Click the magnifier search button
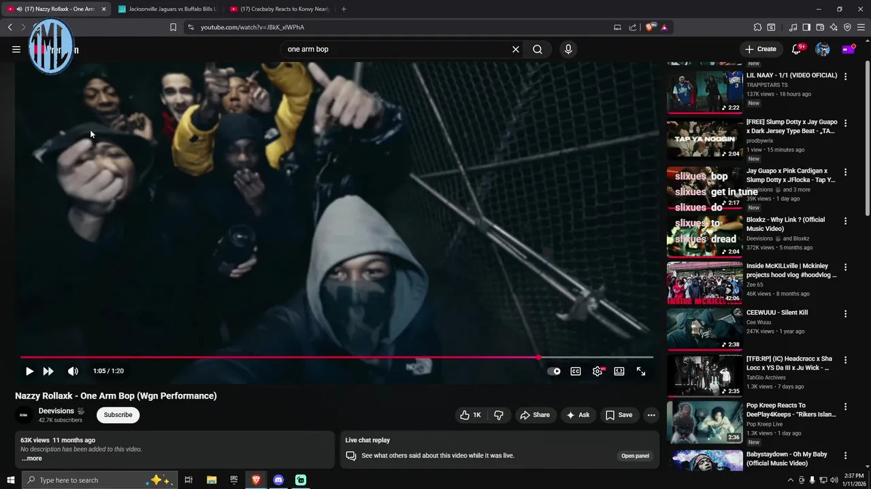 pos(538,49)
